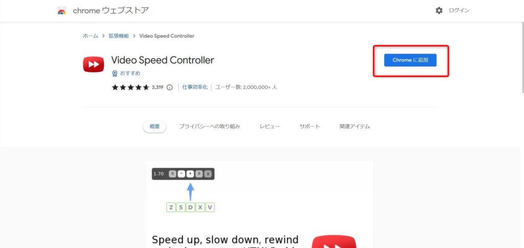The height and width of the screenshot is (248, 524).
Task: Switch to the レビュー tab
Action: [270, 127]
